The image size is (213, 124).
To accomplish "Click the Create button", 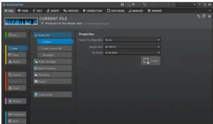I will pos(151,61).
